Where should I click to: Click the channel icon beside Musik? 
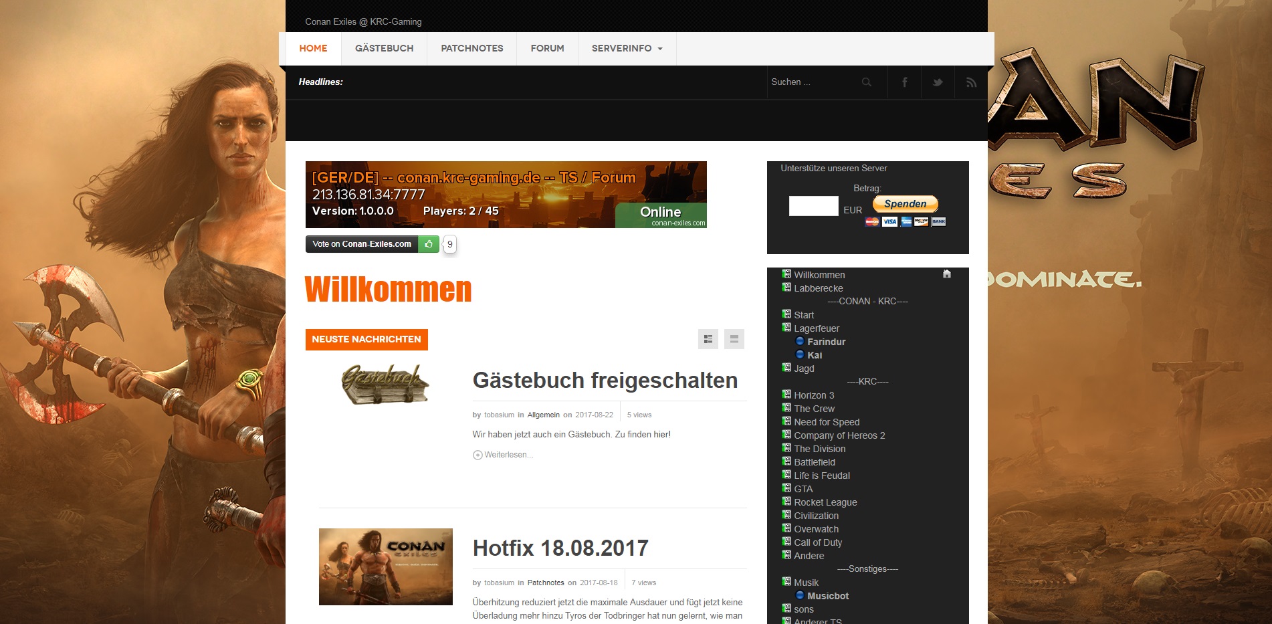(786, 582)
